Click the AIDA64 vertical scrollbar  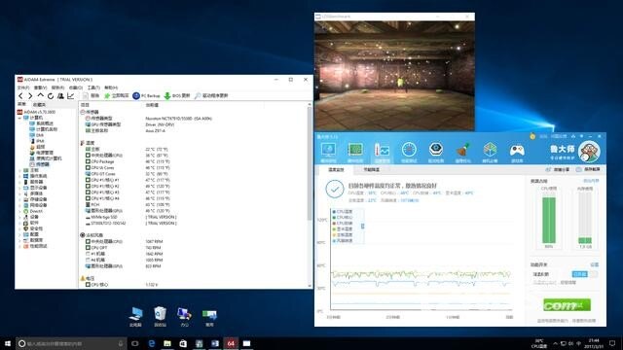click(310, 194)
